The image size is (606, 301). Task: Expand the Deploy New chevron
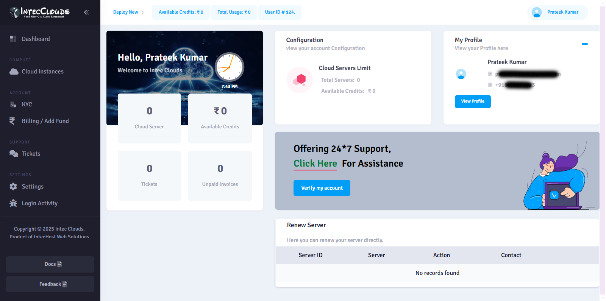142,12
